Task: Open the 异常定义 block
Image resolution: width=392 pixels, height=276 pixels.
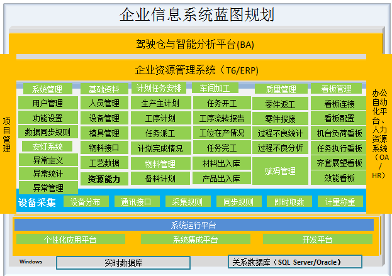Action: pos(48,160)
